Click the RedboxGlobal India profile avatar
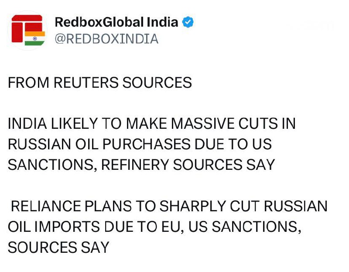This screenshot has width=349, height=272. tap(28, 30)
